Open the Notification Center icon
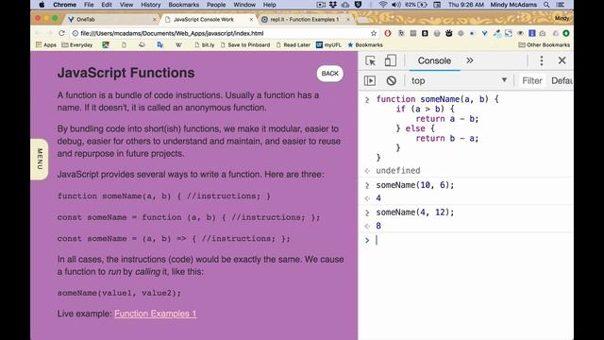604x340 pixels. [561, 5]
